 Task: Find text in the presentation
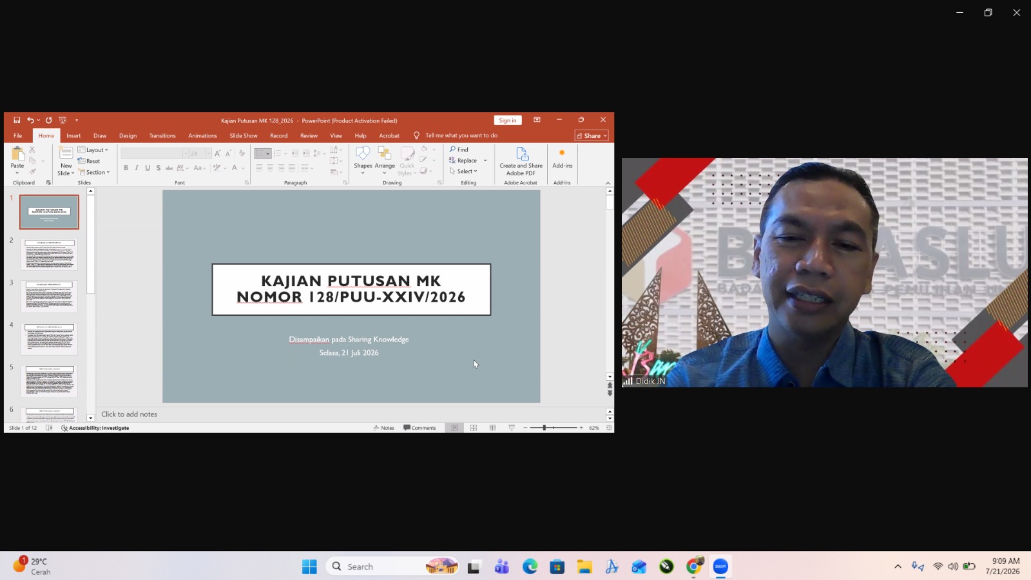point(459,150)
